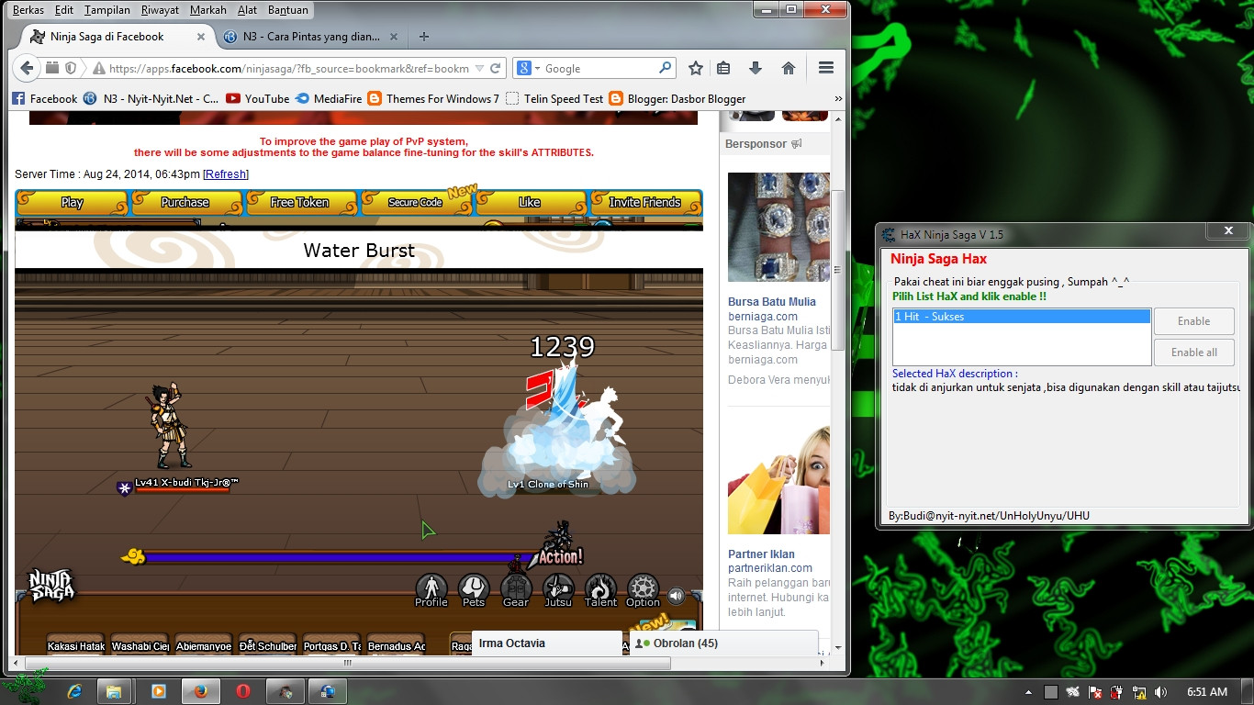
Task: Open a new tab with plus button
Action: pos(423,37)
